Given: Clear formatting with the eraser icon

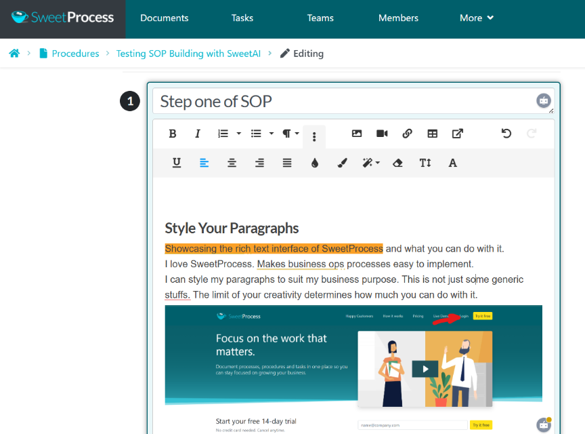Looking at the screenshot, I should coord(397,163).
